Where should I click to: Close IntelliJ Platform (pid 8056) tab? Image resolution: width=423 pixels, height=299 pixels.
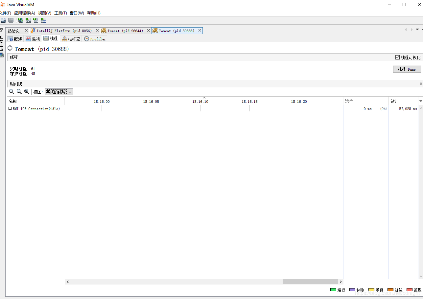[x=97, y=31]
